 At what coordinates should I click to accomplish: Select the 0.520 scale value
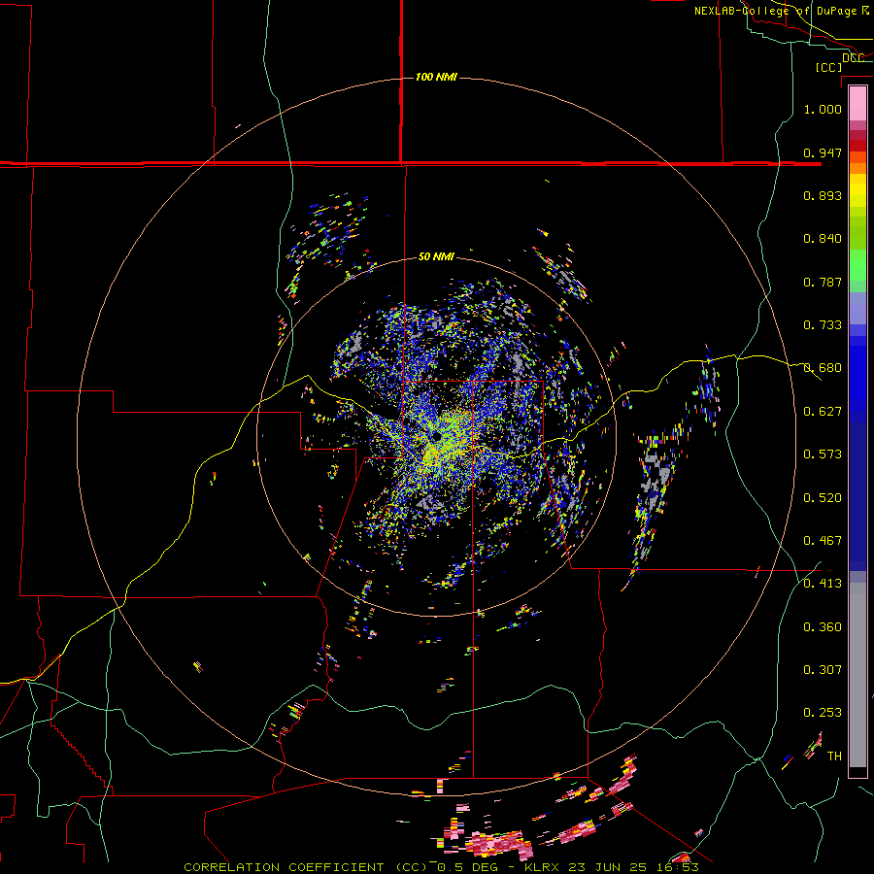pyautogui.click(x=823, y=498)
